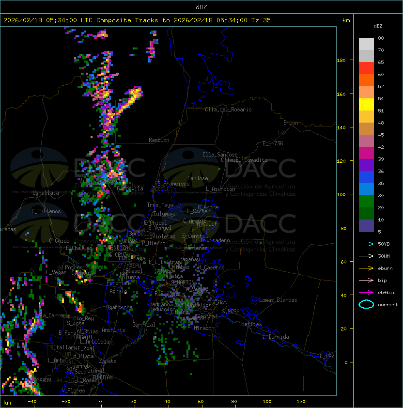Click the 'Uspallata' place label on map
The image size is (403, 408).
(46, 193)
